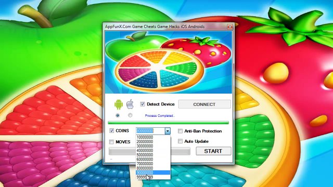The height and width of the screenshot is (187, 333).
Task: Choose 70000000 from the coins list
Action: [x=153, y=164]
